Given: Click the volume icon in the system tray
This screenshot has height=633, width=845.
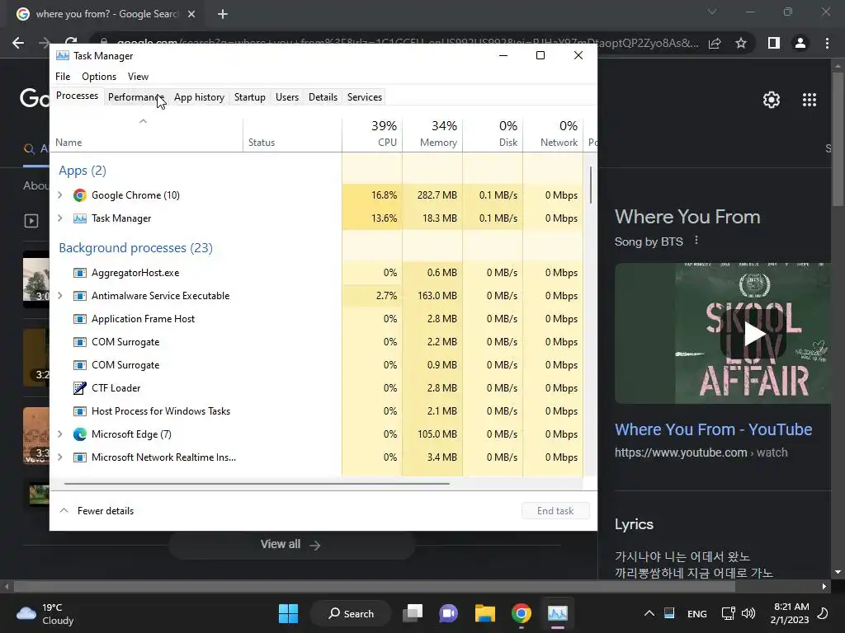Looking at the screenshot, I should pyautogui.click(x=748, y=613).
